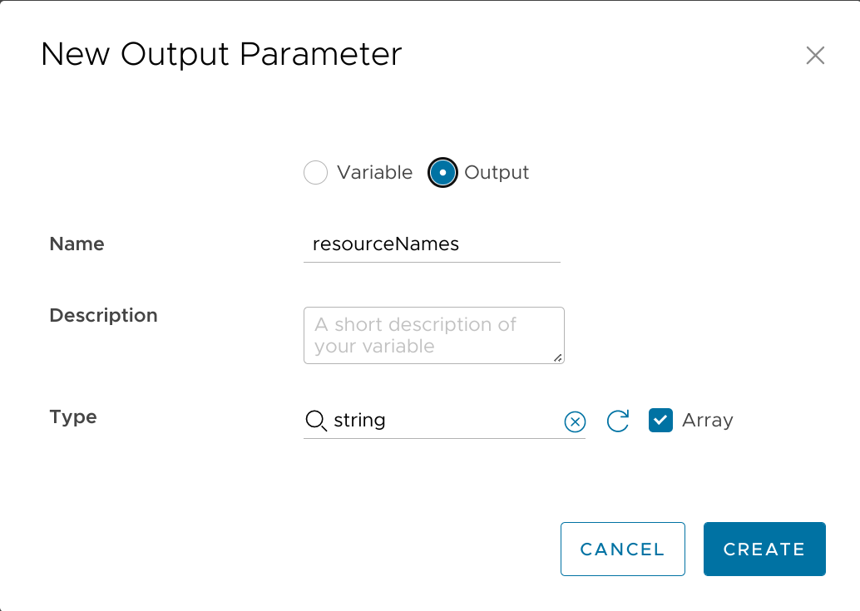860x611 pixels.
Task: Click the Variable option label
Action: (x=374, y=173)
